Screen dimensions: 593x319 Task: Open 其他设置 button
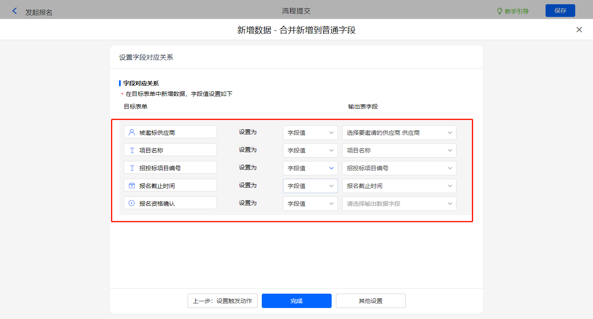pos(371,301)
